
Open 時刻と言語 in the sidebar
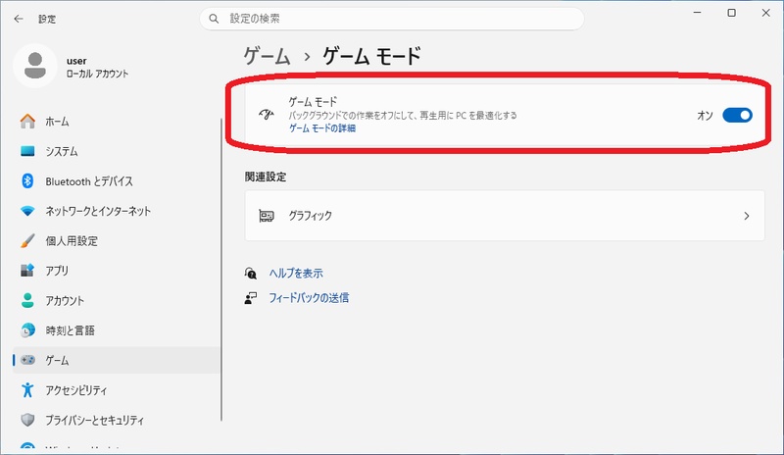(x=117, y=329)
